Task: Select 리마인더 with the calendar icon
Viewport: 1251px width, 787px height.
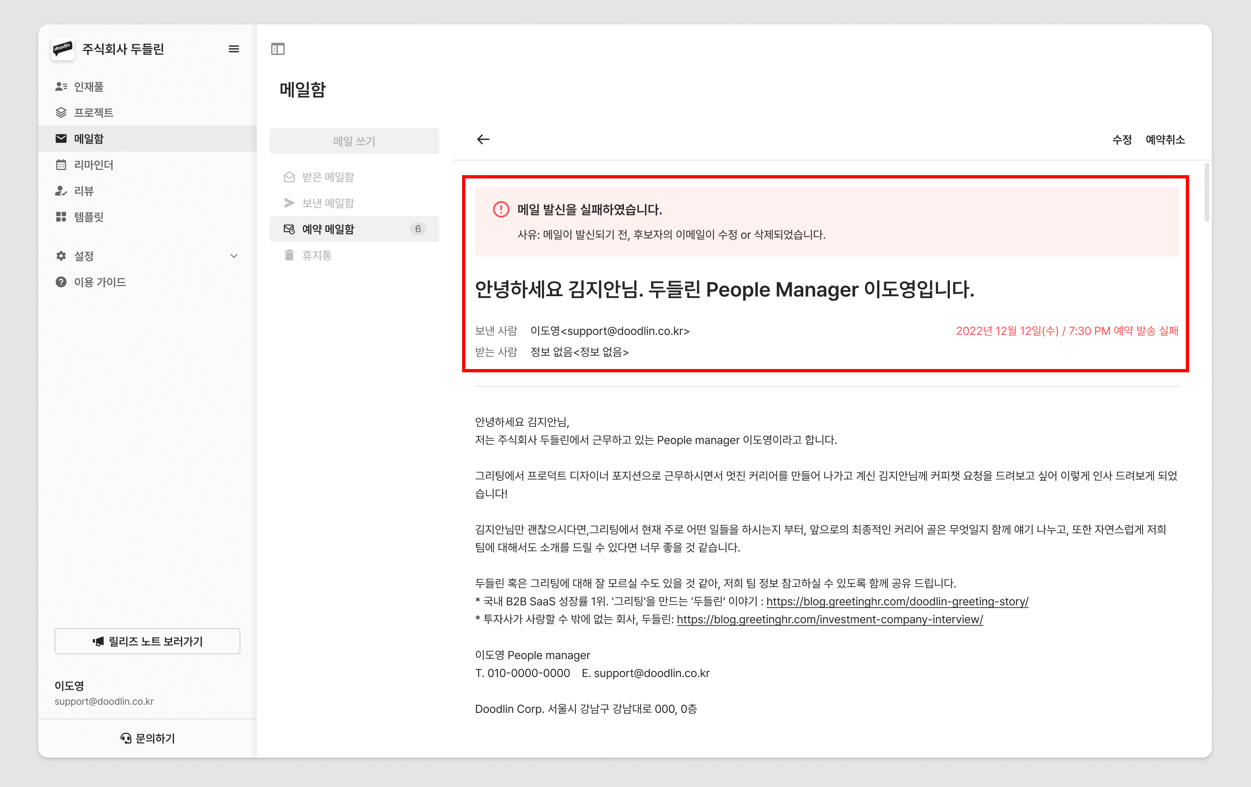Action: (x=93, y=165)
